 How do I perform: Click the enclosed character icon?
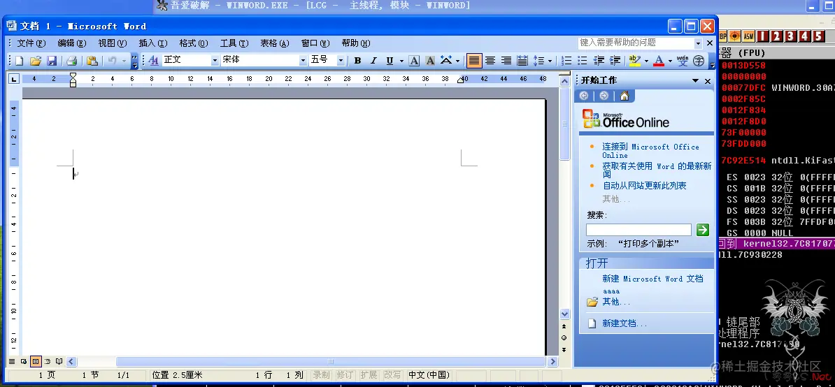699,61
